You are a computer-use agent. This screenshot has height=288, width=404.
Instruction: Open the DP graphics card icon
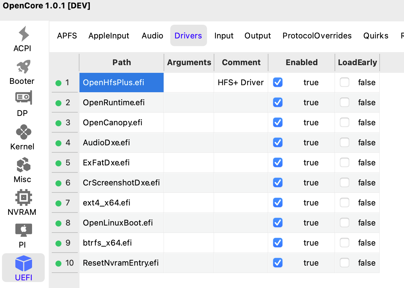point(23,98)
